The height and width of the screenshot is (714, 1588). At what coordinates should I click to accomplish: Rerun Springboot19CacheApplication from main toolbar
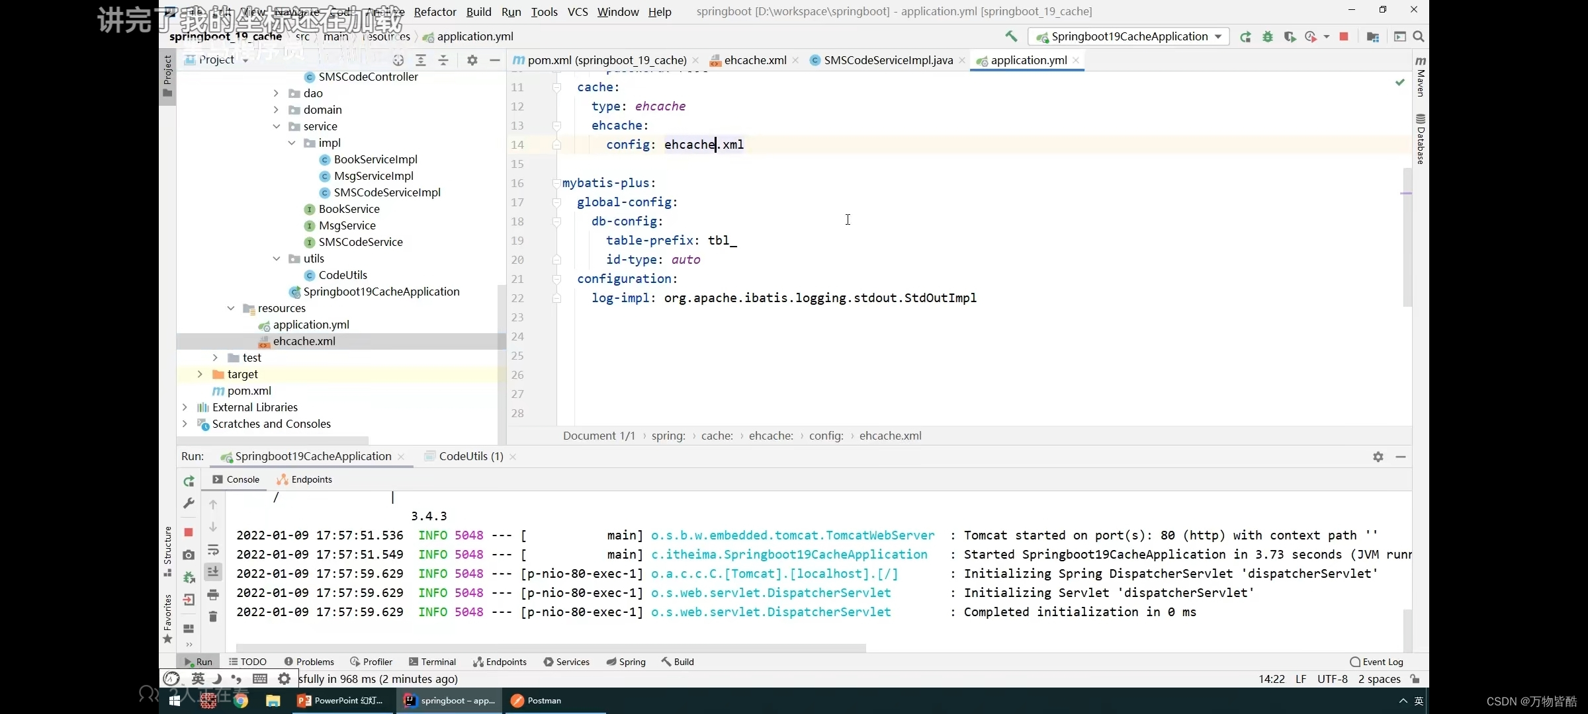click(x=1245, y=36)
